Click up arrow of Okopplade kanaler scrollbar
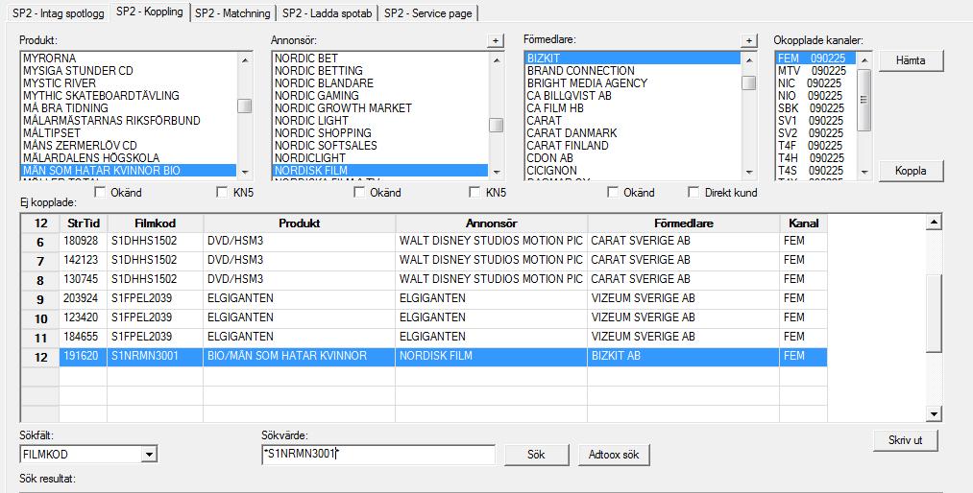The width and height of the screenshot is (973, 493). pos(864,60)
